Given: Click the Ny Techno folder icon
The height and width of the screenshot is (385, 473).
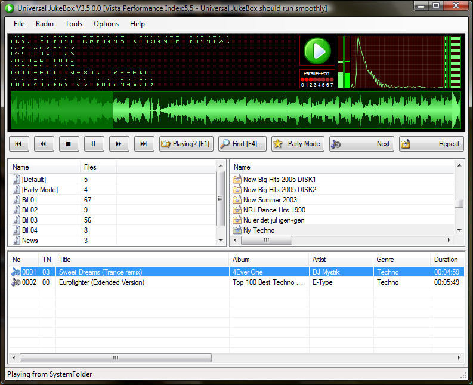Looking at the screenshot, I should [x=237, y=230].
